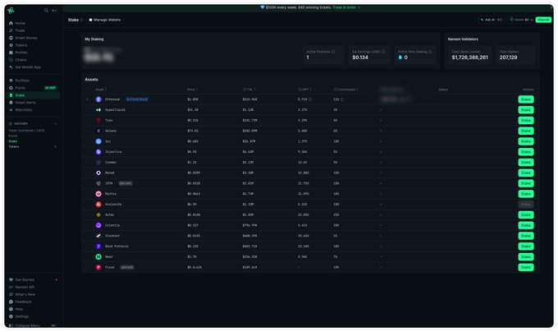Click the Avalanche token logo
The height and width of the screenshot is (332, 558).
[x=98, y=205]
